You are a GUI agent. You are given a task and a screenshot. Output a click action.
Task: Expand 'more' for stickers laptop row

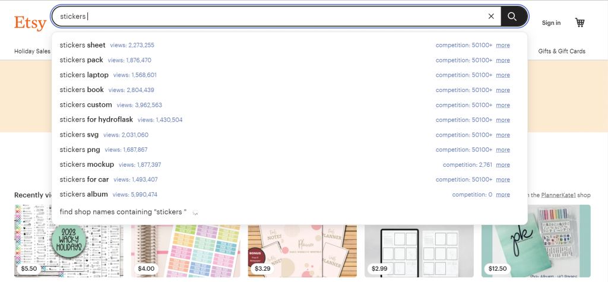(x=503, y=75)
